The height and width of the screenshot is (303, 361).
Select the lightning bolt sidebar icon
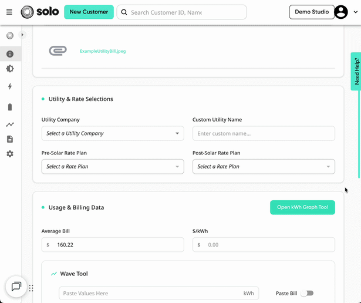[x=10, y=86]
